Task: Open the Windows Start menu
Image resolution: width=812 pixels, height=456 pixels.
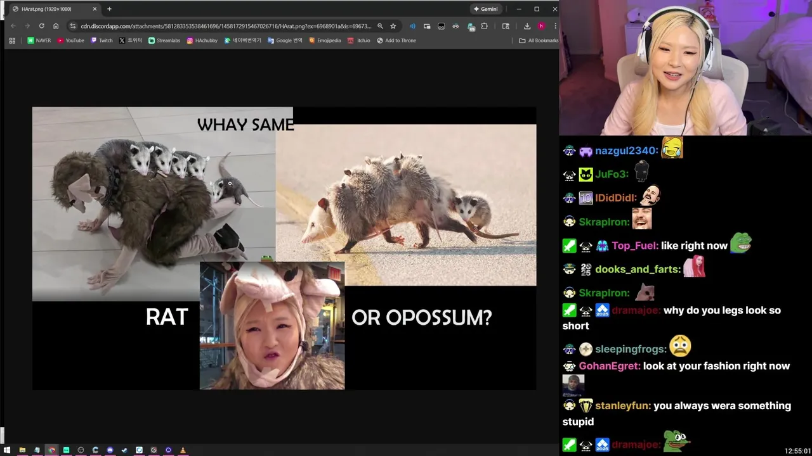Action: click(x=7, y=450)
